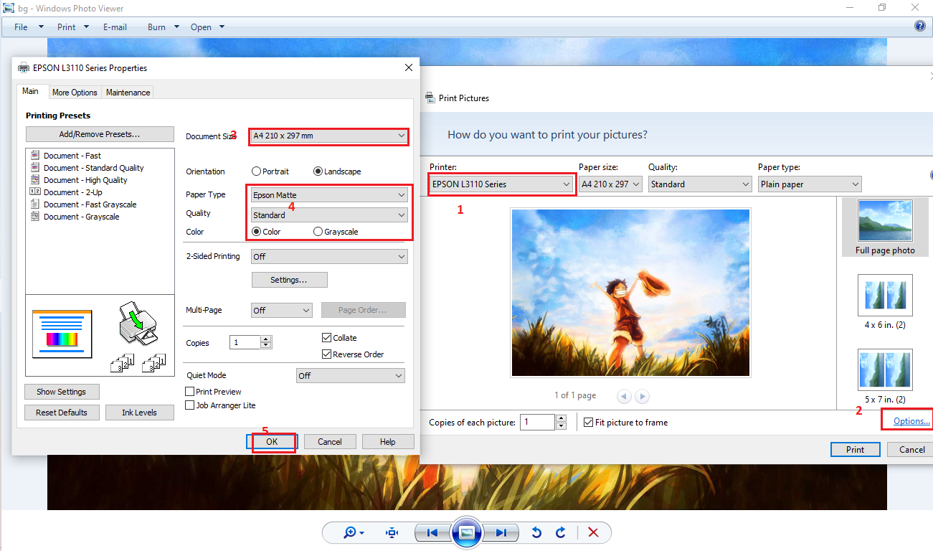Click Copies of each picture field
Screen dimensions: 933x551
pyautogui.click(x=538, y=423)
